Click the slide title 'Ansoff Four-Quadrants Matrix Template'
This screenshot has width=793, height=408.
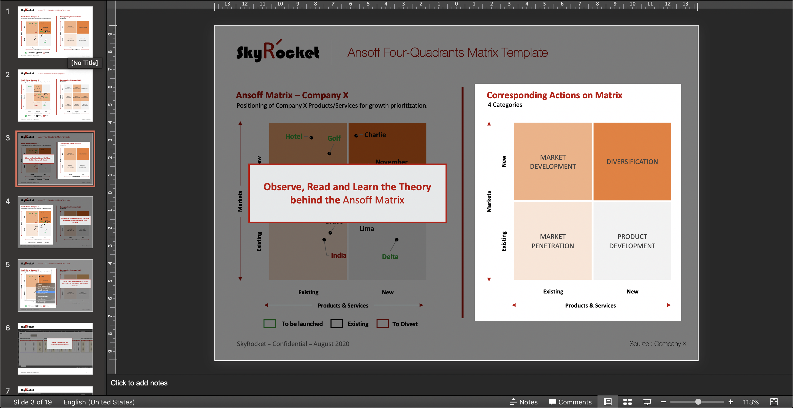(448, 52)
